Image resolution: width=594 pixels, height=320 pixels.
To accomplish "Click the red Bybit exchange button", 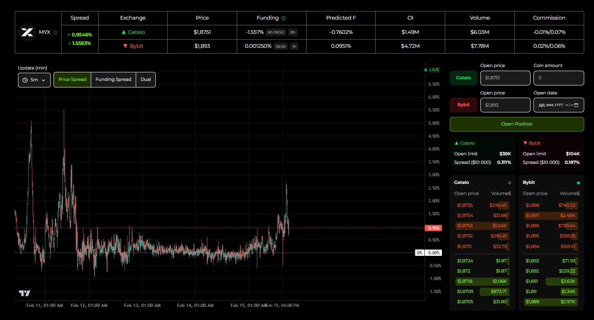I will pyautogui.click(x=463, y=105).
